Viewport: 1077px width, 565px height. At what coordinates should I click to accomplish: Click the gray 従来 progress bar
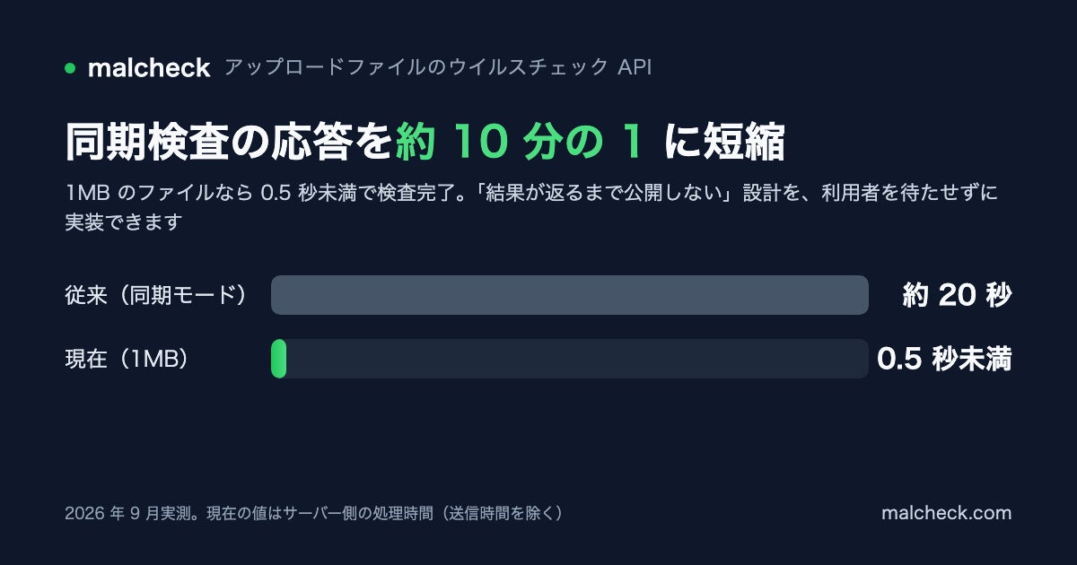[570, 295]
